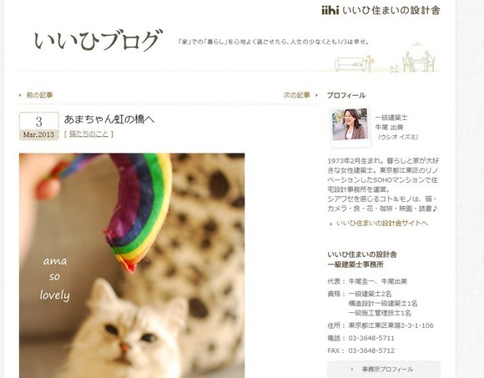Open the 猫たちのこと category link
The height and width of the screenshot is (378, 484).
coord(89,134)
